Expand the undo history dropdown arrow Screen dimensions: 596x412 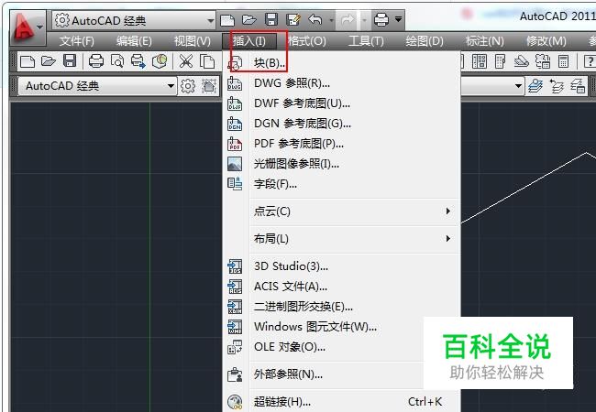331,20
